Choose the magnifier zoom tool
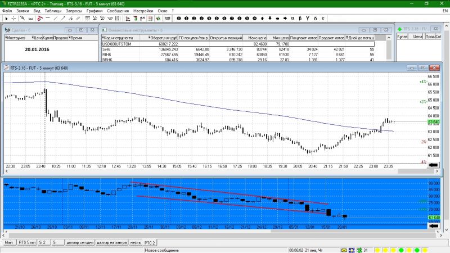The image size is (450, 253). (x=22, y=18)
